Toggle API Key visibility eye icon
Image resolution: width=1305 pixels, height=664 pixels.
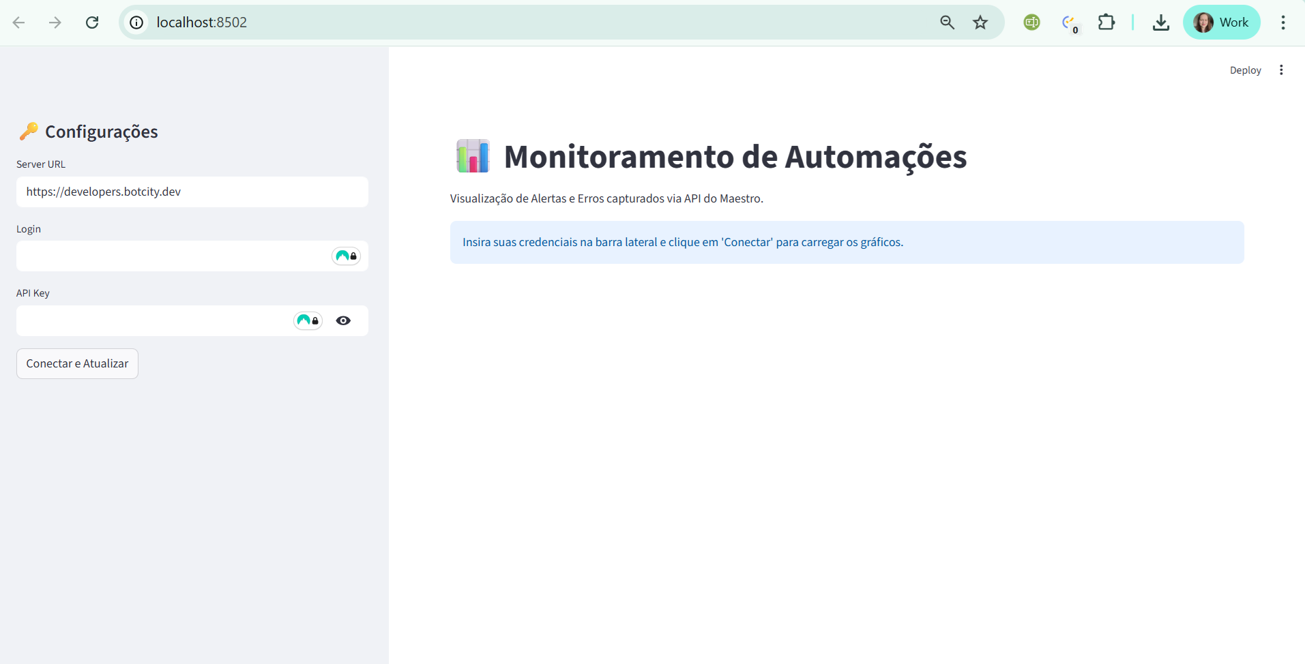coord(343,320)
